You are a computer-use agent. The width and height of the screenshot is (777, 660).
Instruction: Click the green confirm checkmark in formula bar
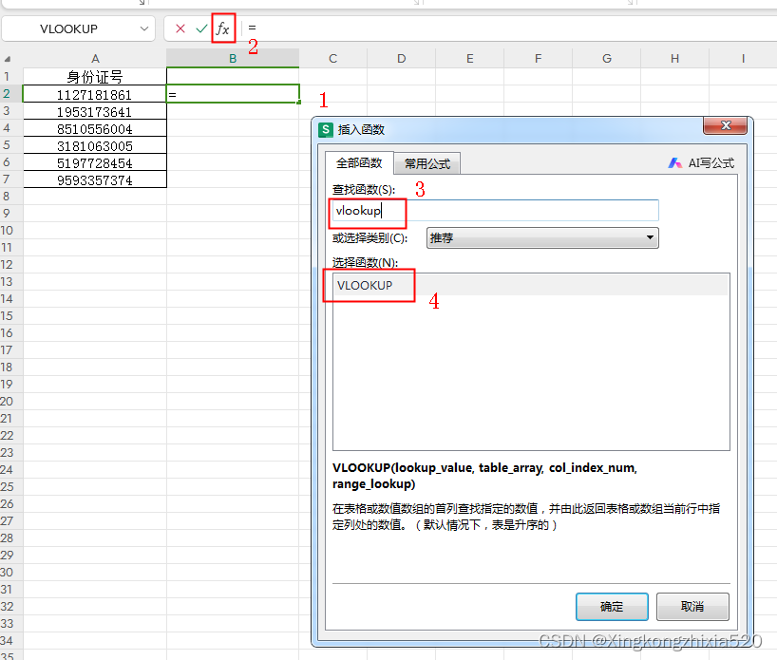pos(201,28)
